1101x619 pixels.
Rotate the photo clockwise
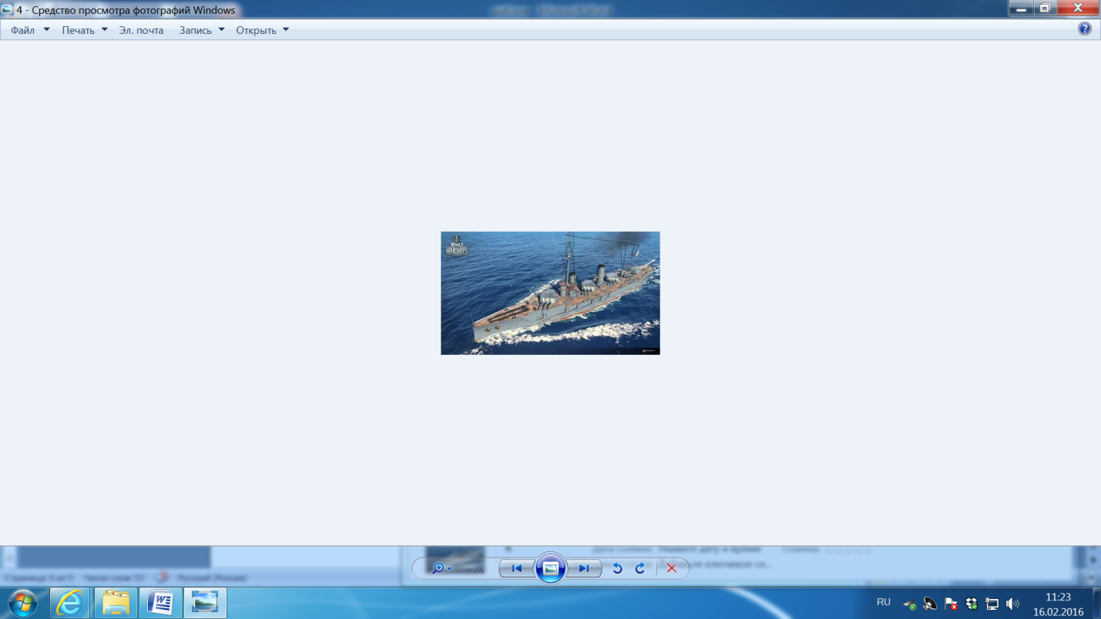(x=639, y=568)
